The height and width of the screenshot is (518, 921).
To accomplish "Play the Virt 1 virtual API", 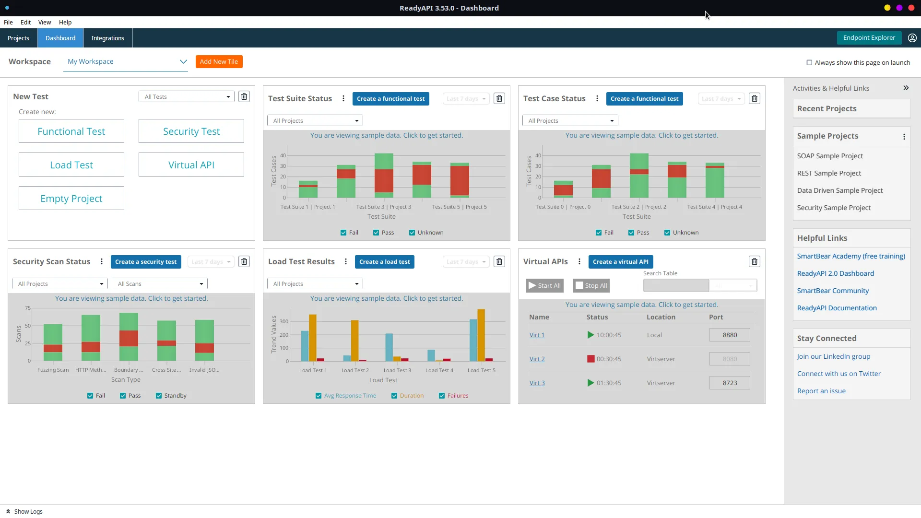I will click(590, 335).
